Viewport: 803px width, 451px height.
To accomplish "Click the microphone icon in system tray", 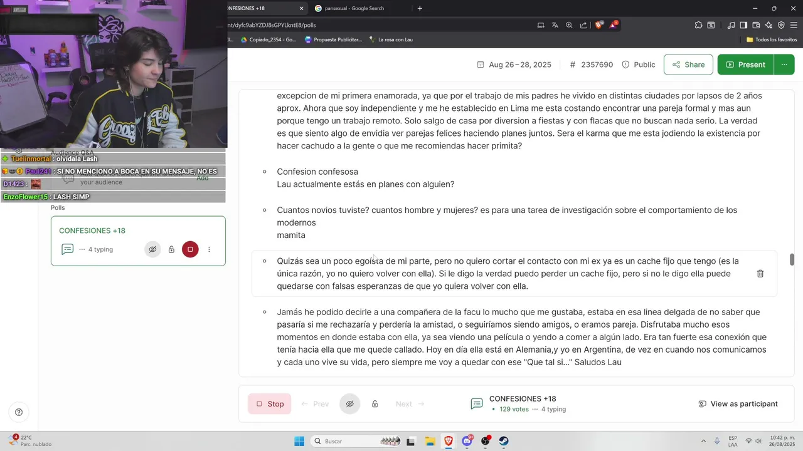I will click(x=717, y=441).
